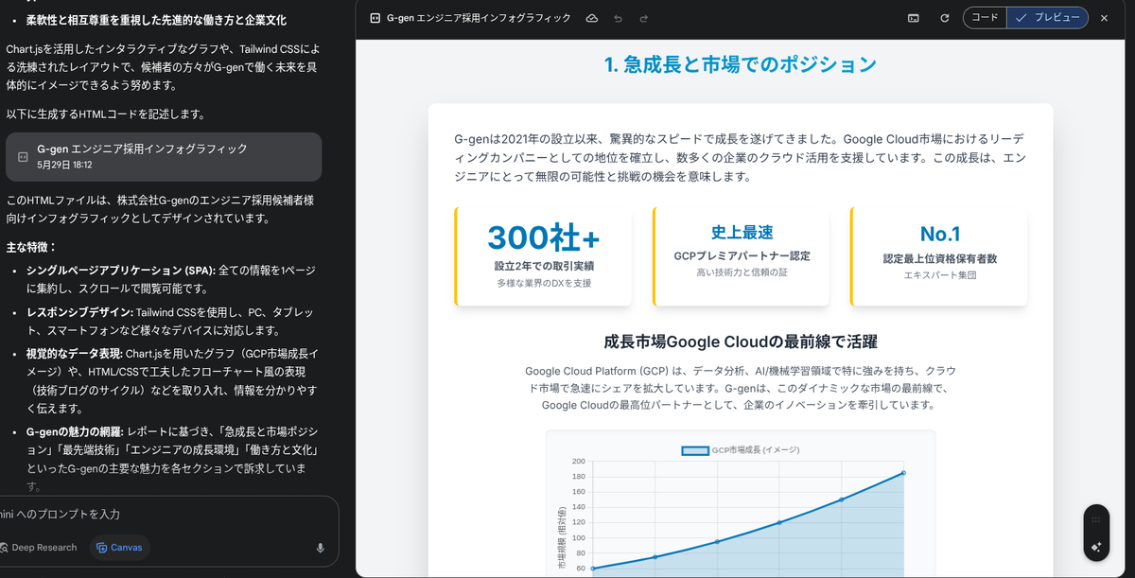Switch to the プレビュー view

pos(1047,18)
